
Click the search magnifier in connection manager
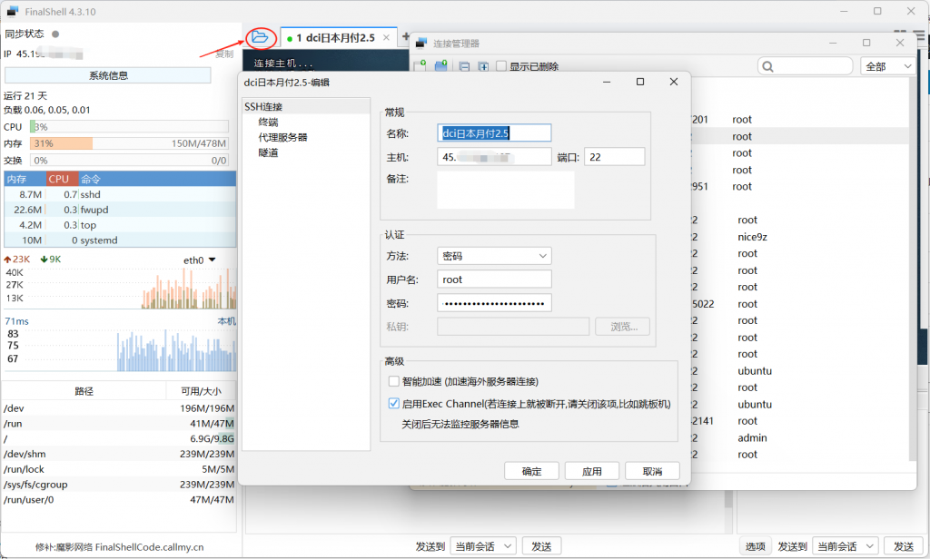tap(768, 66)
